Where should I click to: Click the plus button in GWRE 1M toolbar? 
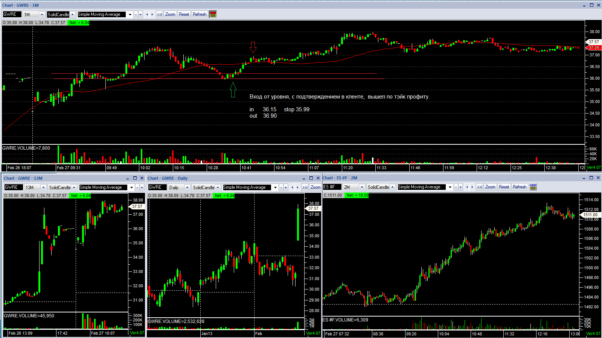pyautogui.click(x=140, y=14)
